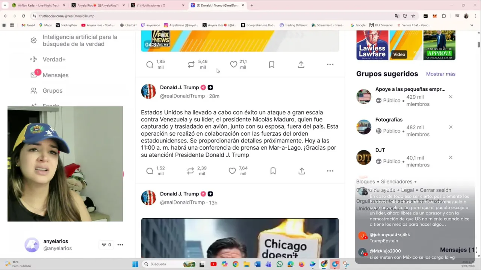Open the ChatGPT bookmark

tap(129, 25)
